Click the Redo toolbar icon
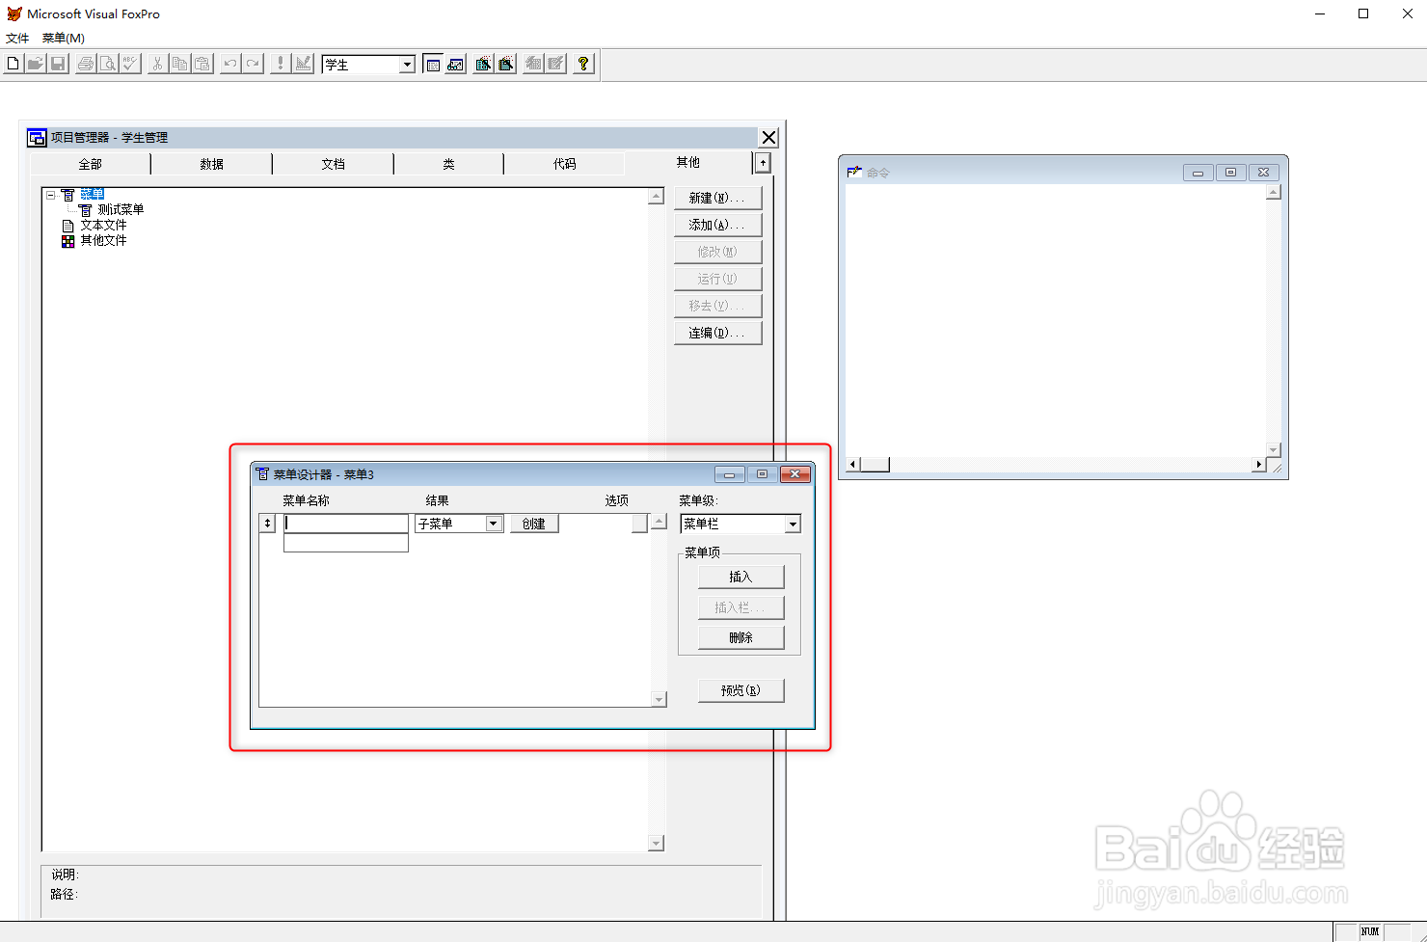This screenshot has width=1427, height=942. (253, 64)
